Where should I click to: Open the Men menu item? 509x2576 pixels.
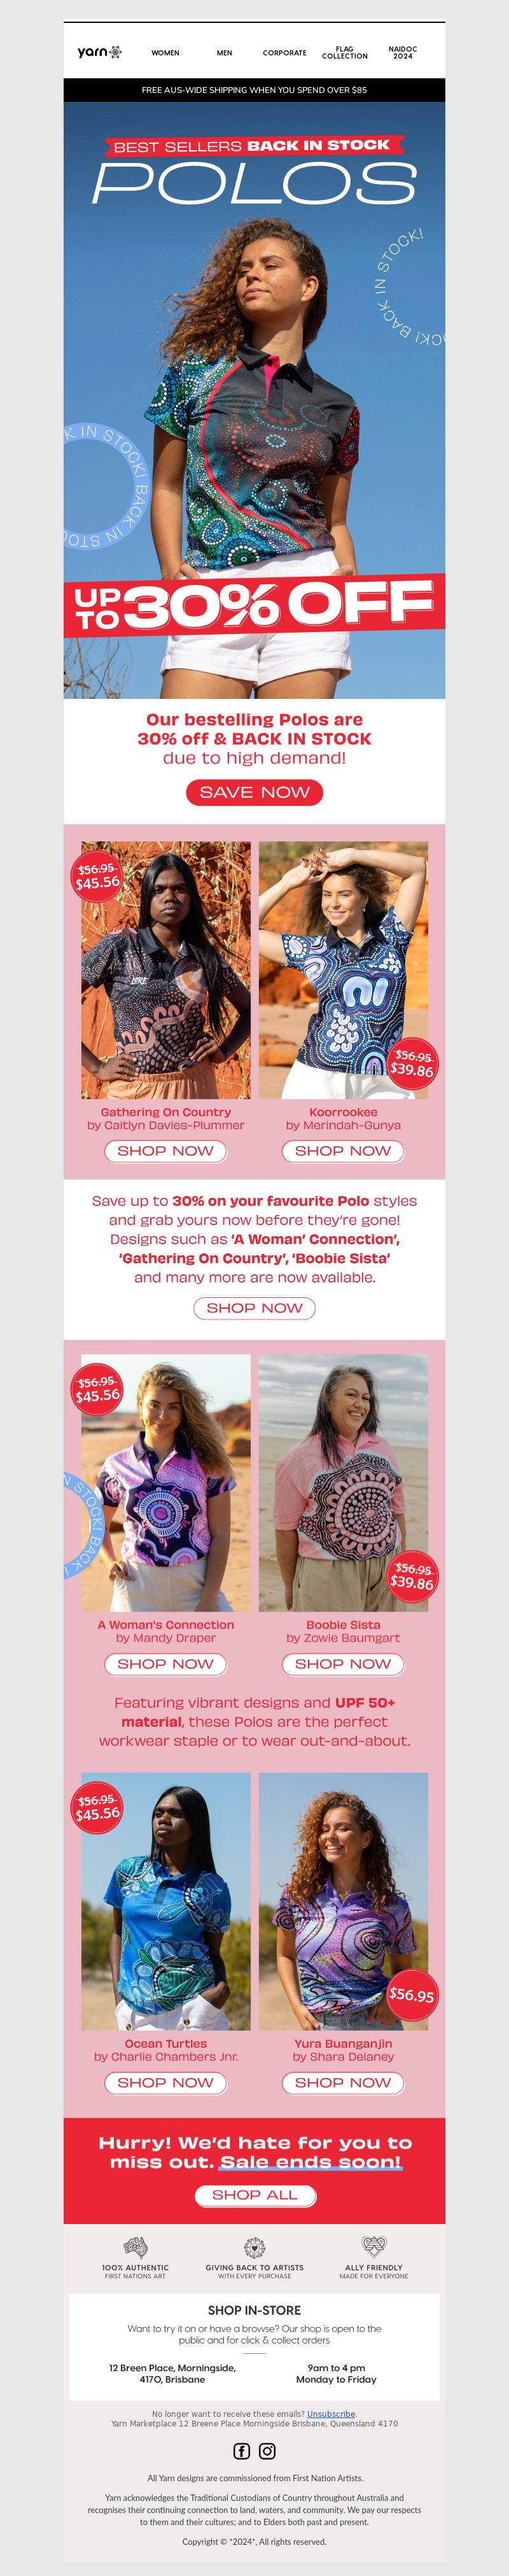click(x=224, y=53)
